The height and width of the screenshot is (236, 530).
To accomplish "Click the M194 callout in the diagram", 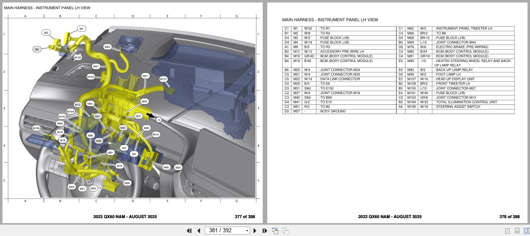I will click(x=71, y=112).
